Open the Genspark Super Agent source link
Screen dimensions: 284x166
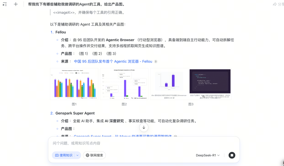pos(123,136)
